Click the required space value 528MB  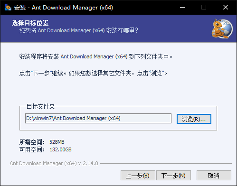57,142
